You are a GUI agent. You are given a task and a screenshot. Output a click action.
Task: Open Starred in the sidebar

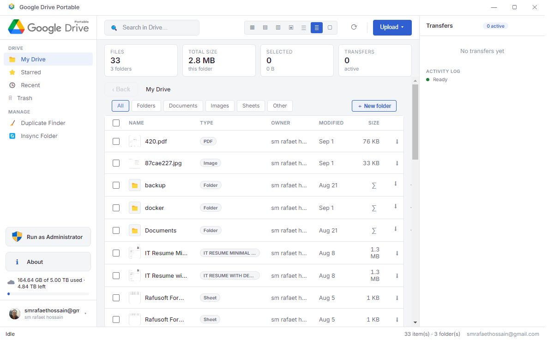click(x=48, y=72)
